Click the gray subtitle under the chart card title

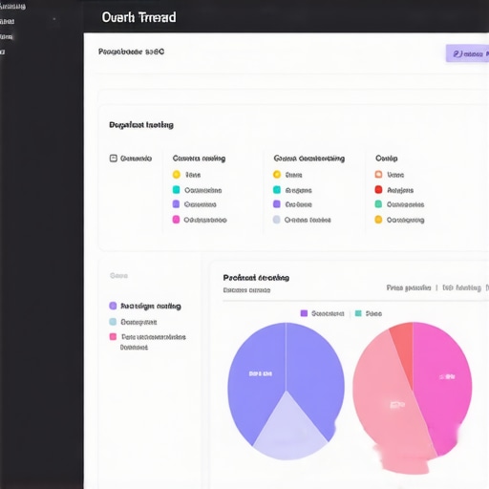246,290
